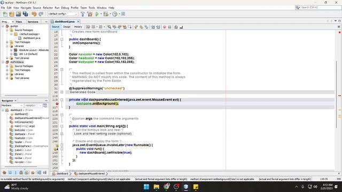Click the Find Previous Occurrence icon
342x192 pixels.
coord(114,27)
